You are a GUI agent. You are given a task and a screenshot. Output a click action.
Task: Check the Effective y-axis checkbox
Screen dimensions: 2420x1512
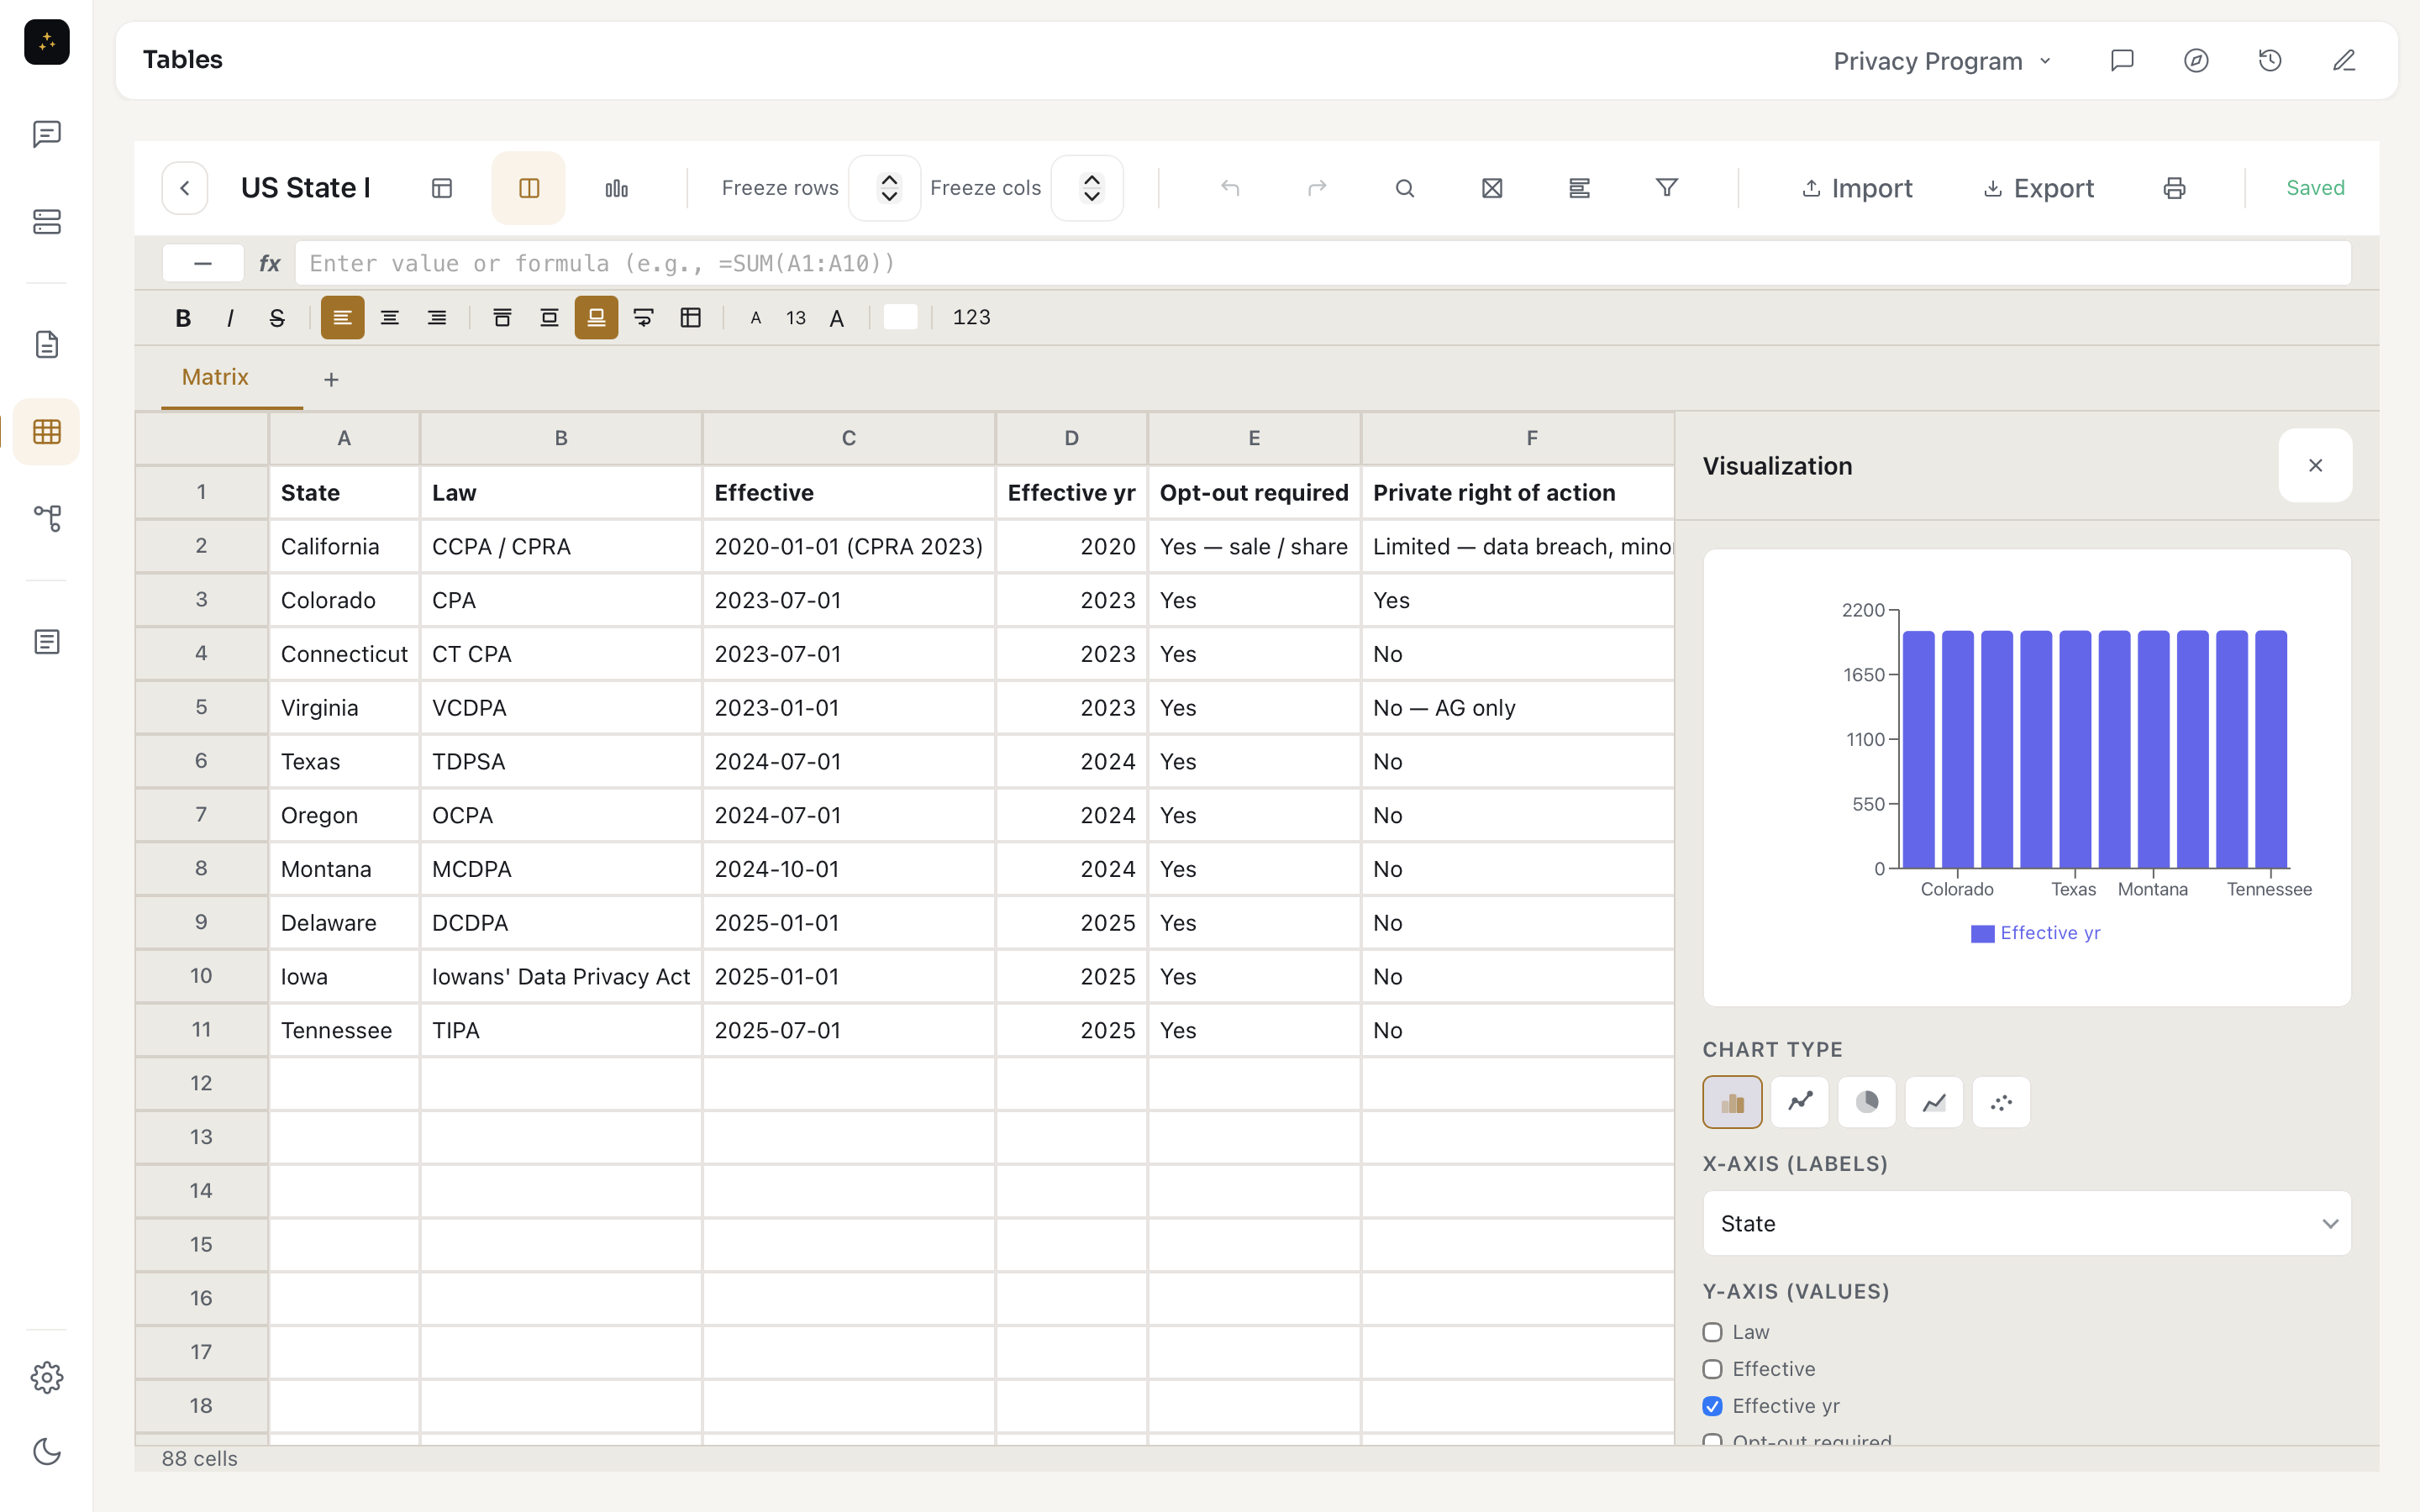click(x=1712, y=1369)
